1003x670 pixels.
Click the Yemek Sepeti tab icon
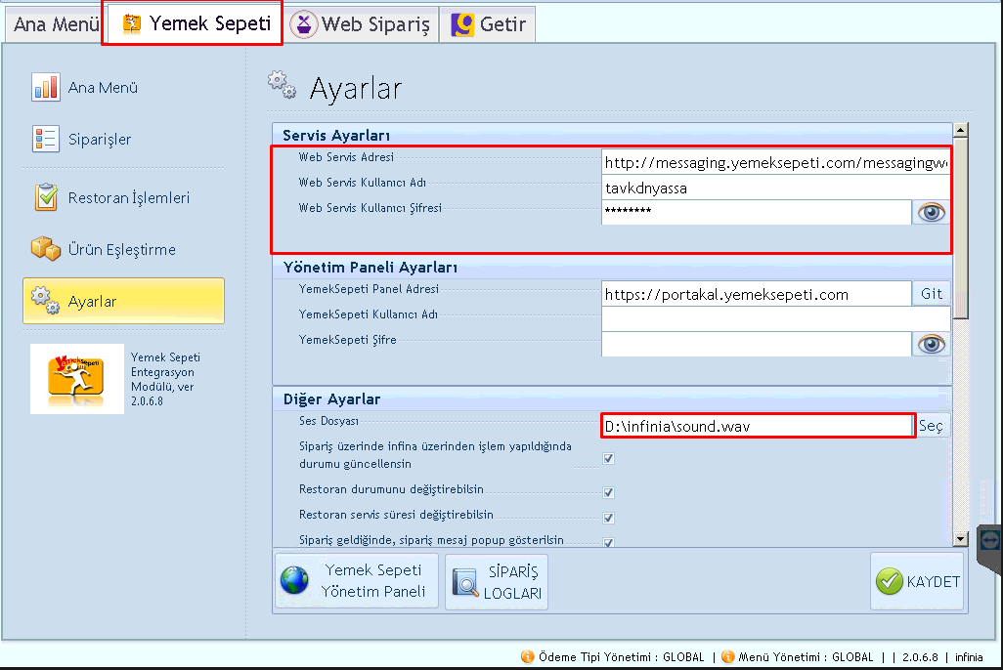(x=132, y=23)
